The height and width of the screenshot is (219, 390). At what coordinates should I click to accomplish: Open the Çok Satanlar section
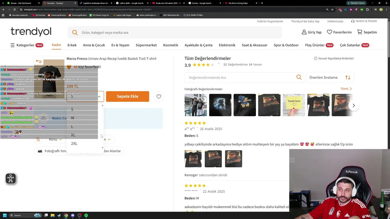[354, 45]
